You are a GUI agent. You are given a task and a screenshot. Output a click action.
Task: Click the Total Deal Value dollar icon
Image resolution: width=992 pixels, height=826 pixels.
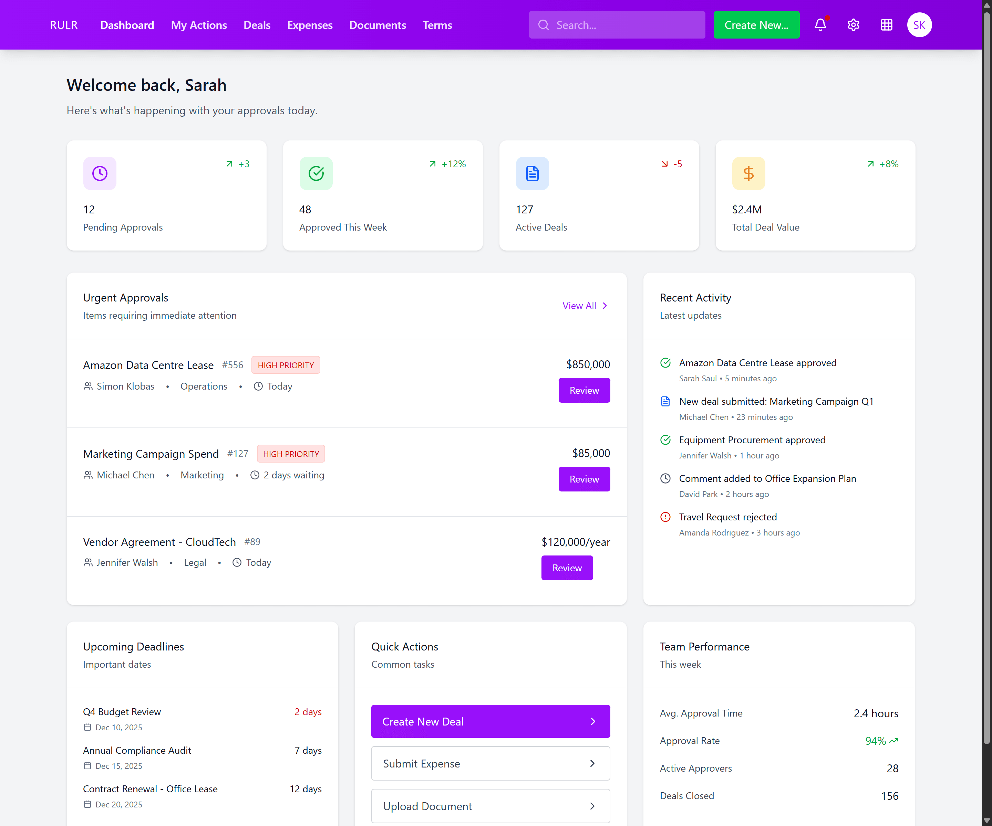748,173
